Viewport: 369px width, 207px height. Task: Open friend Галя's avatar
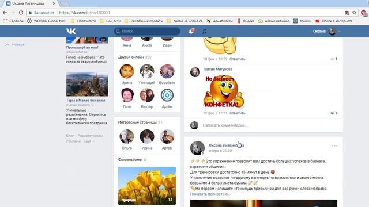tap(127, 95)
